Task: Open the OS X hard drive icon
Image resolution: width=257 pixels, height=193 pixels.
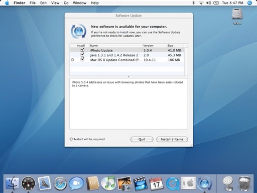Action: tap(237, 14)
